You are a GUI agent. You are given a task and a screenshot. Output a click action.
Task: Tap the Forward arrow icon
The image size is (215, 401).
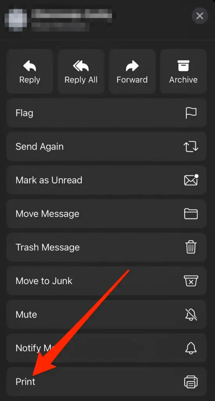point(132,66)
